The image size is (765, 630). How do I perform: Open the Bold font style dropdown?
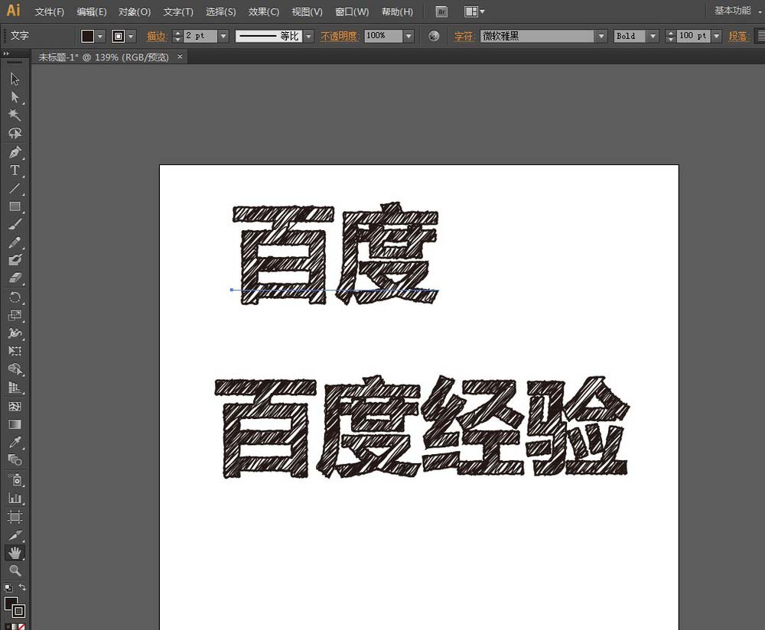click(653, 36)
